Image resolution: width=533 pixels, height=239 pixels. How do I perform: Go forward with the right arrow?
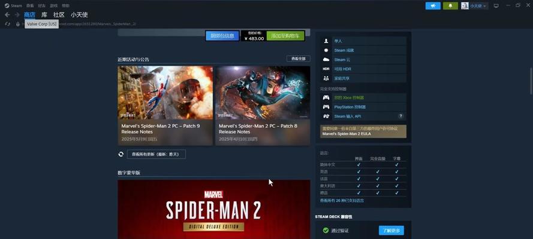tap(17, 15)
